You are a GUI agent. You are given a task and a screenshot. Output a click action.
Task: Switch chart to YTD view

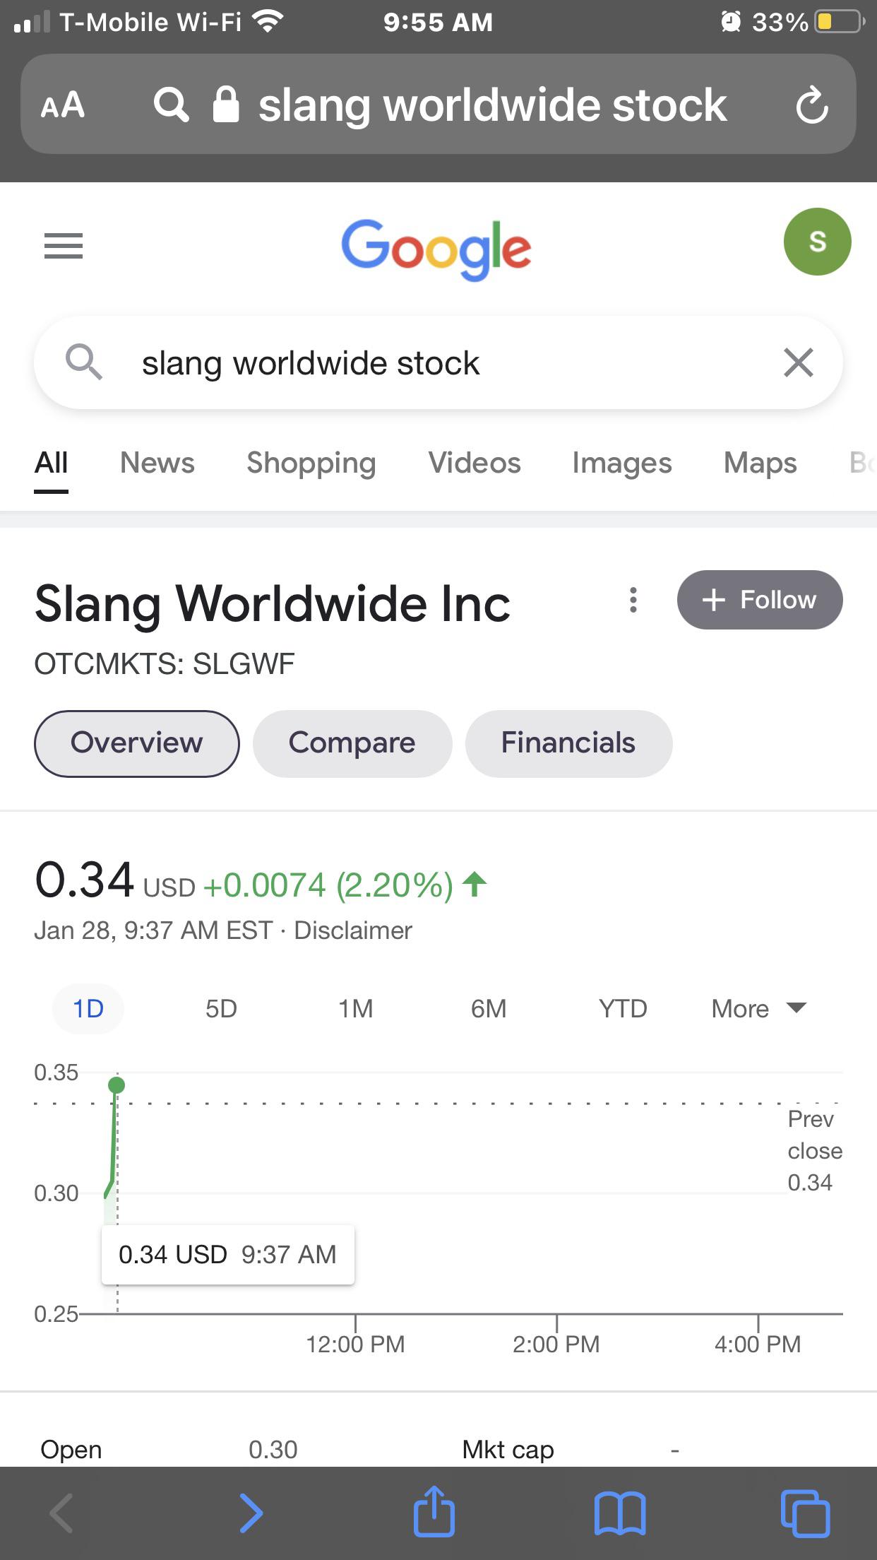(x=620, y=1009)
